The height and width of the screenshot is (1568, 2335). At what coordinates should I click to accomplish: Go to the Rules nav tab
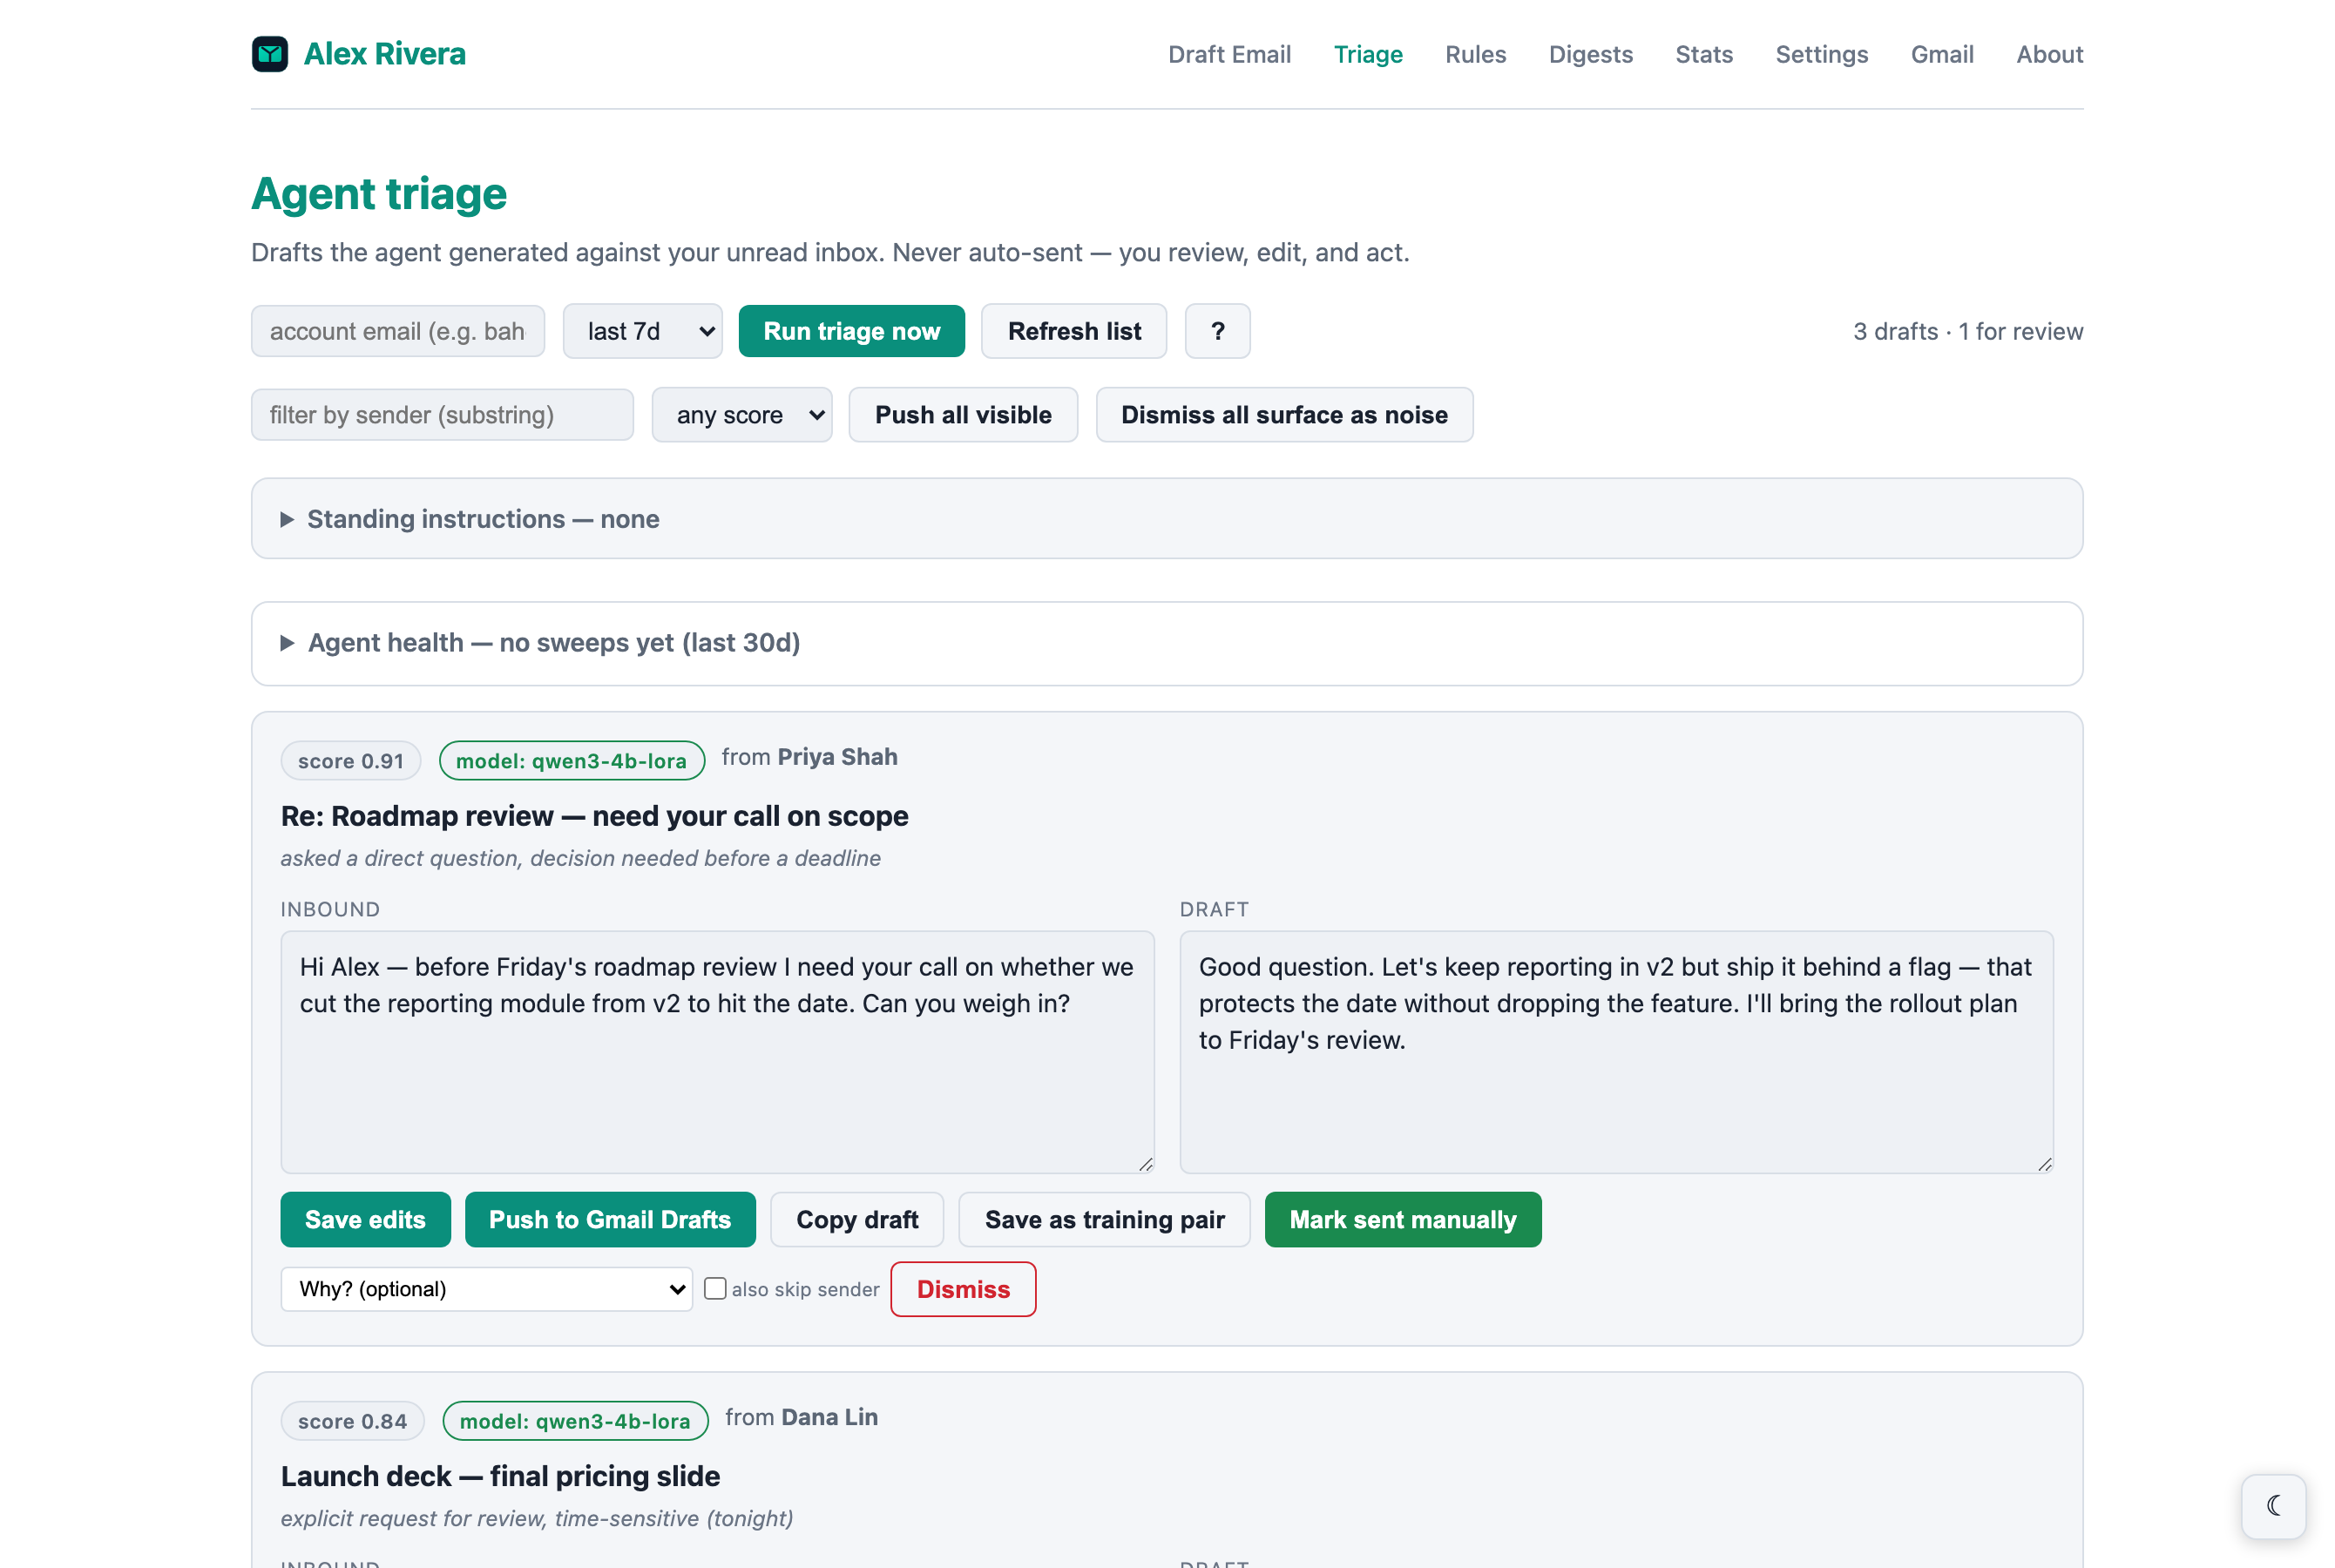coord(1475,54)
